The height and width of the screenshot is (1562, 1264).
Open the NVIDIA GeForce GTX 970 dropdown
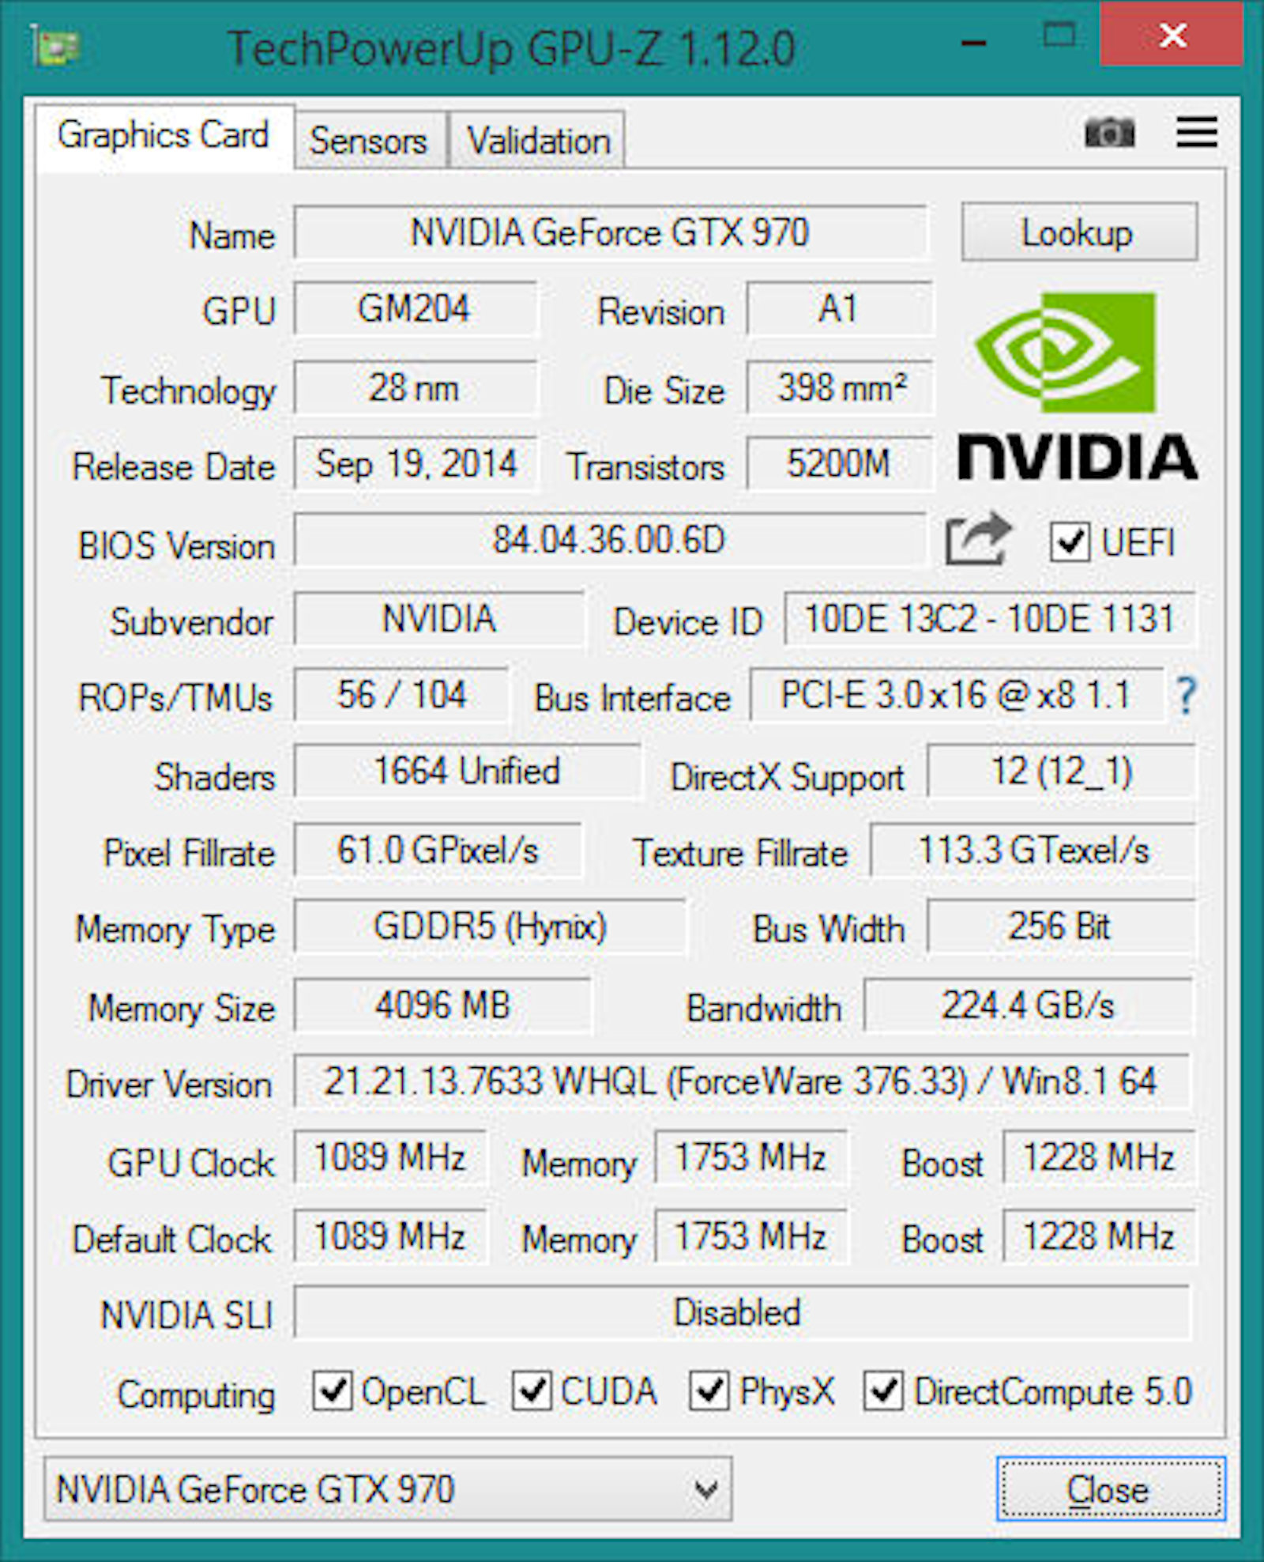pyautogui.click(x=388, y=1489)
